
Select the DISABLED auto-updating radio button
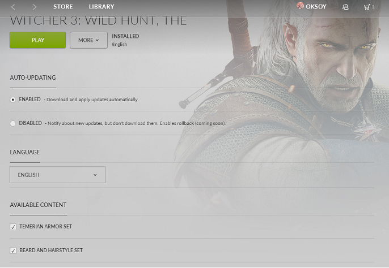tap(12, 123)
